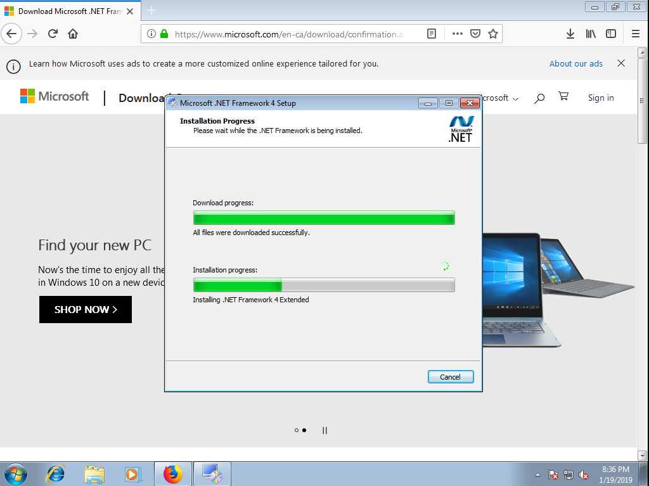Image resolution: width=649 pixels, height=486 pixels.
Task: Select first carousel slide dot
Action: [297, 430]
